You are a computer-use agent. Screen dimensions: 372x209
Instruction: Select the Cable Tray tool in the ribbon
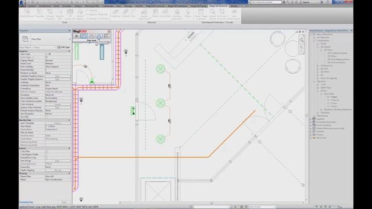(116, 13)
